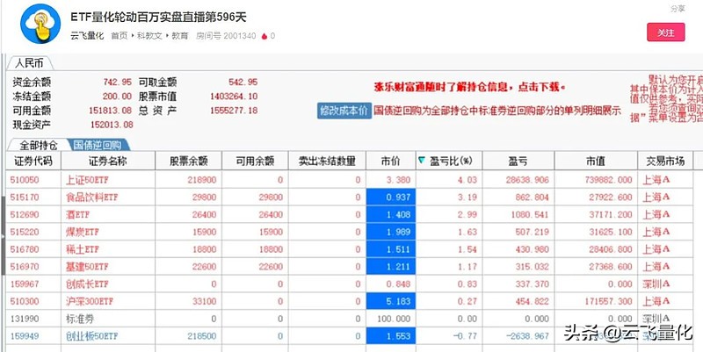
Task: Switch to the 人民币 tab
Action: 30,63
